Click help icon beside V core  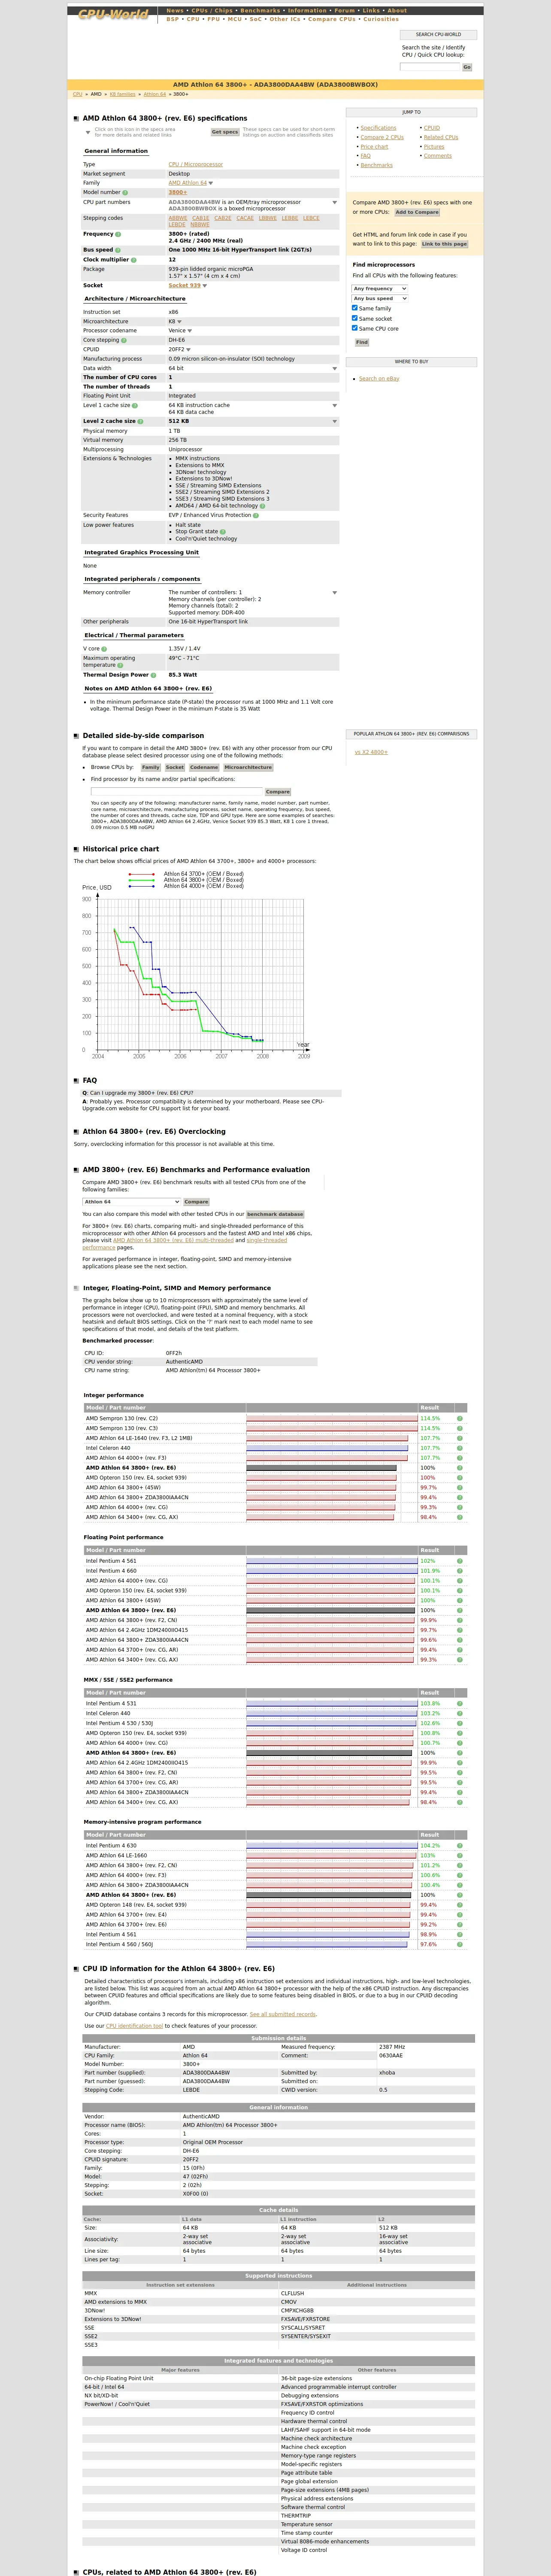pos(104,649)
